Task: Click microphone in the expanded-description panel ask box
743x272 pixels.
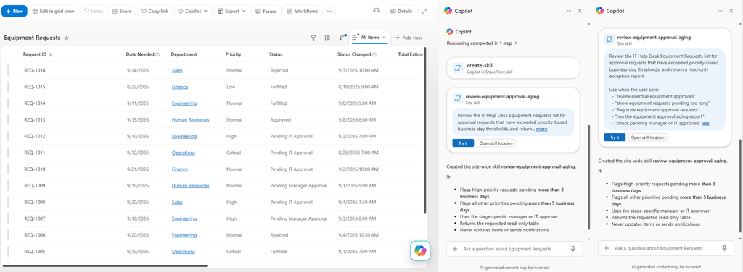Action: click(x=725, y=248)
